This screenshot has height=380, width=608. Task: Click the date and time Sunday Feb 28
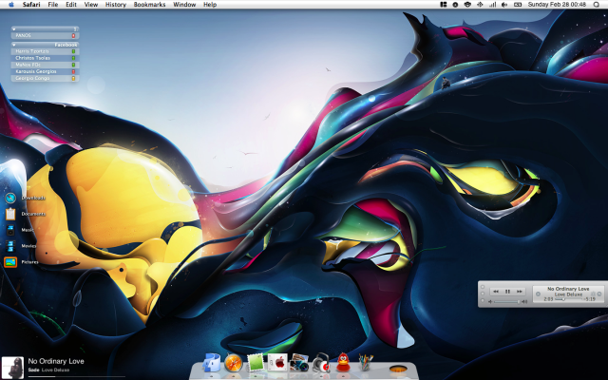coord(557,5)
